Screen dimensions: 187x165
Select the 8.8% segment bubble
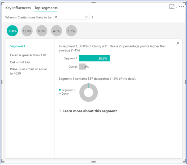[x=42, y=31]
